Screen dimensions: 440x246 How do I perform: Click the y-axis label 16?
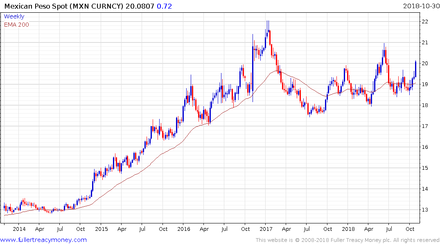425,147
